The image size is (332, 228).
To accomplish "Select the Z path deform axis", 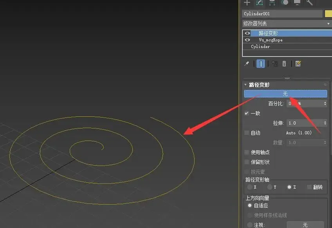I will click(x=289, y=187).
